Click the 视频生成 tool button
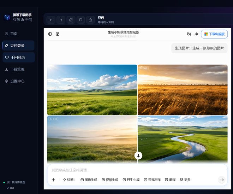233x194 pixels. [110, 180]
